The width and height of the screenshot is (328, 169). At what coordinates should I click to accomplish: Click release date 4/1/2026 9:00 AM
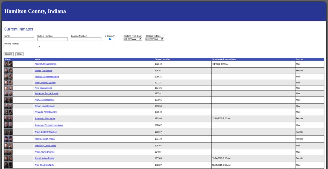click(220, 64)
